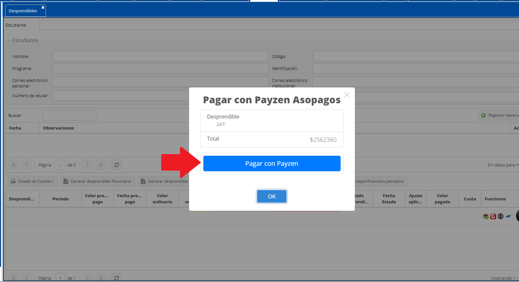Sort by Valor pagado column header

[x=442, y=199]
